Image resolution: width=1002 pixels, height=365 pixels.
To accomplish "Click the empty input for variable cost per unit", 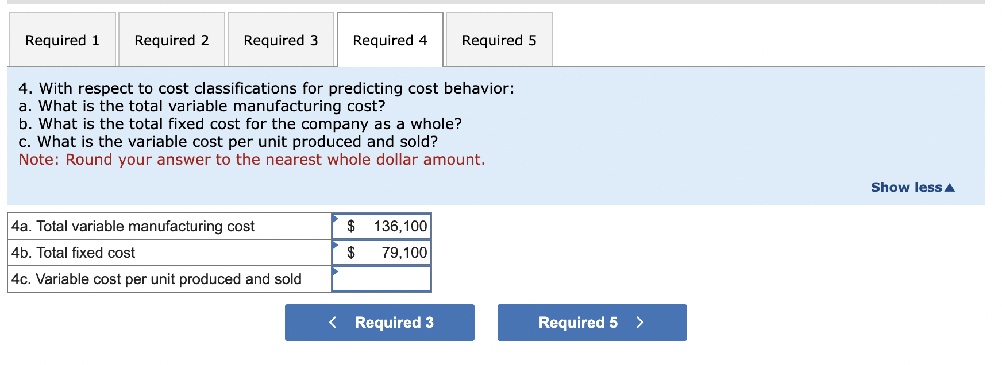I will (382, 279).
